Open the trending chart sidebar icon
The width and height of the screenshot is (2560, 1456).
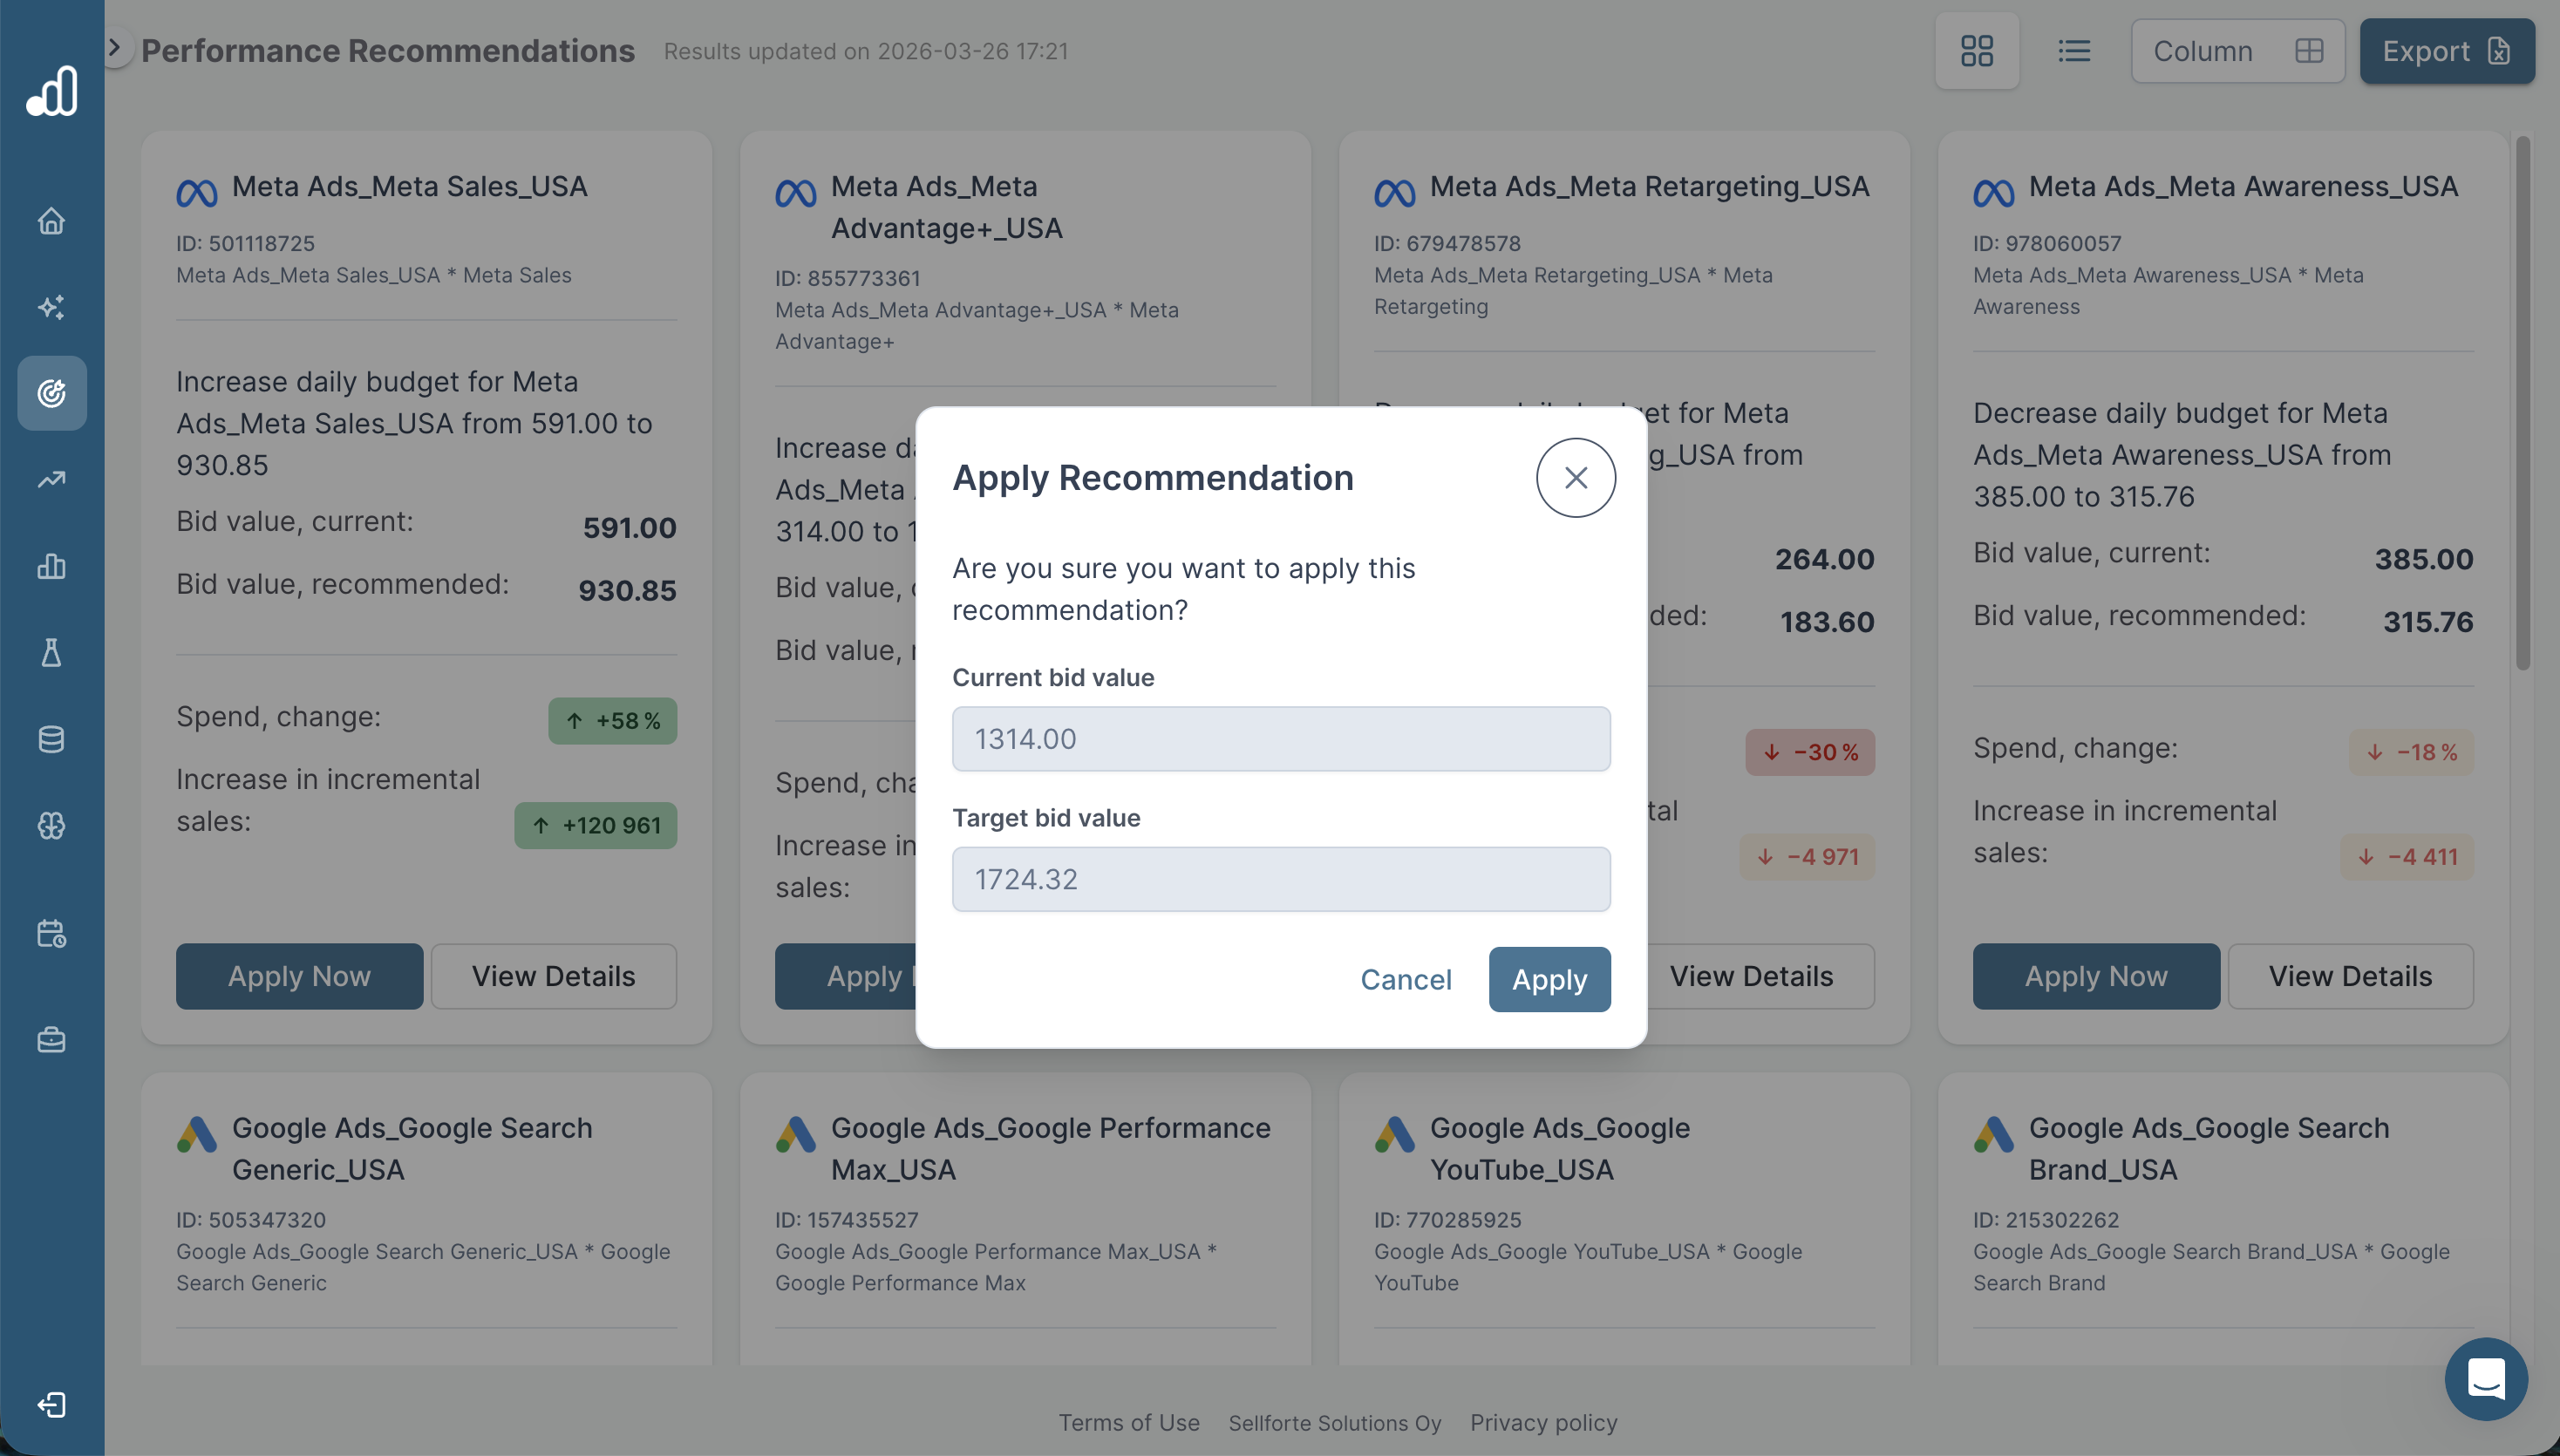click(x=51, y=480)
